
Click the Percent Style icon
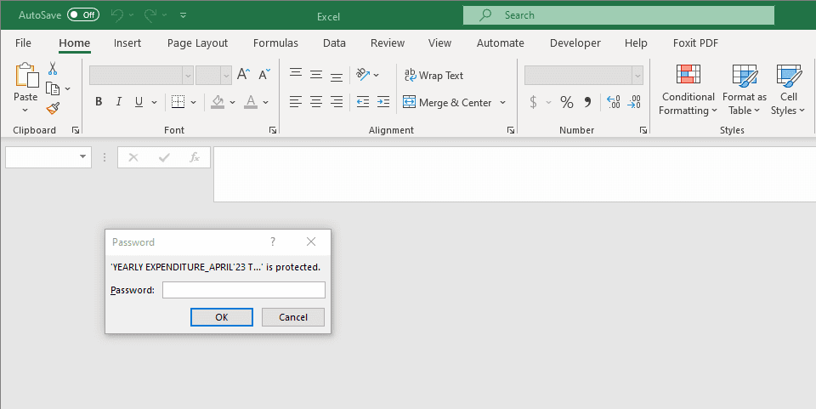tap(566, 103)
